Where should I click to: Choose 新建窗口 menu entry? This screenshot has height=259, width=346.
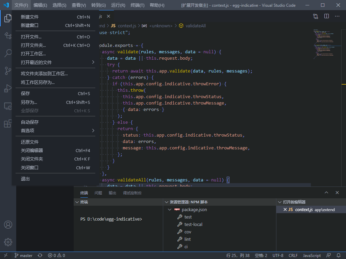(x=55, y=26)
